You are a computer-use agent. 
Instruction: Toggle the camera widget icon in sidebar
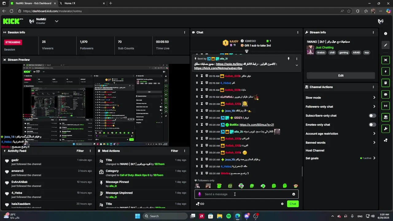[386, 117]
